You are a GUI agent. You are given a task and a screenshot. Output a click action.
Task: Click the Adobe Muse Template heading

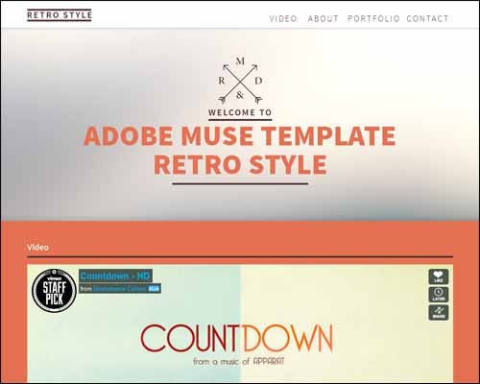click(x=240, y=136)
